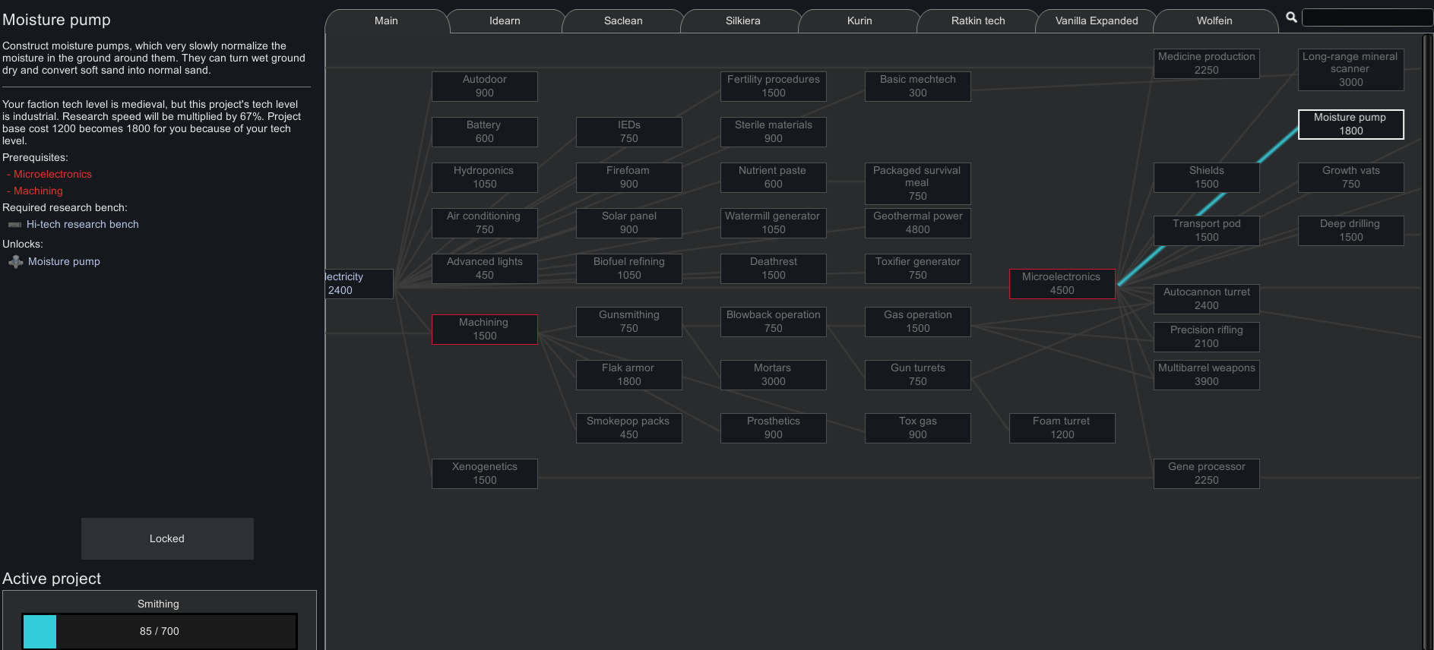Select the Xenogenetics research project
This screenshot has height=650, width=1434.
coord(485,474)
